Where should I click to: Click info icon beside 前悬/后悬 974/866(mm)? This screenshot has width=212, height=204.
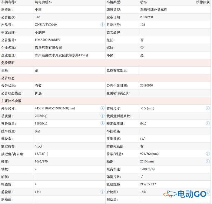pyautogui.click(x=208, y=154)
